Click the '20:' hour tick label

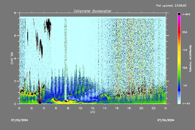141,108
